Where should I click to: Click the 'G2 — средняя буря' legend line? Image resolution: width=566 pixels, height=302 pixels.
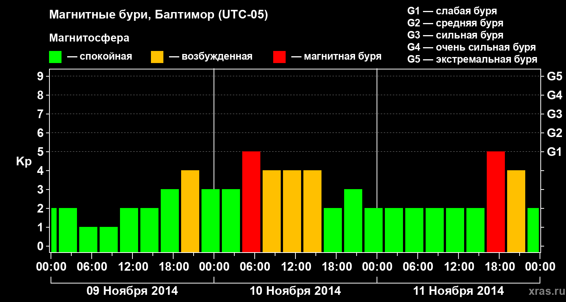pyautogui.click(x=455, y=23)
